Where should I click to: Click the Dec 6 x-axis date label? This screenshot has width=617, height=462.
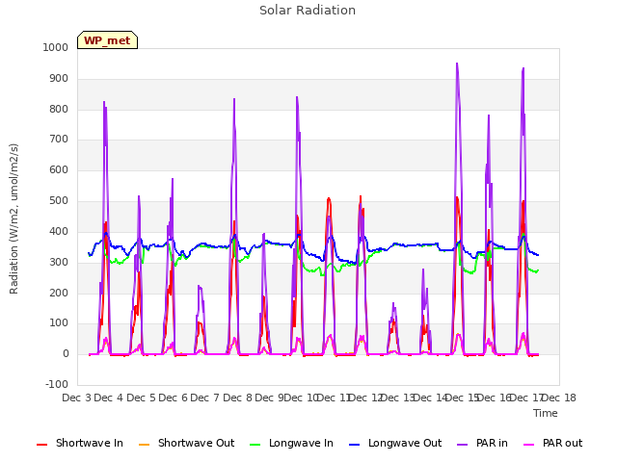point(173,398)
